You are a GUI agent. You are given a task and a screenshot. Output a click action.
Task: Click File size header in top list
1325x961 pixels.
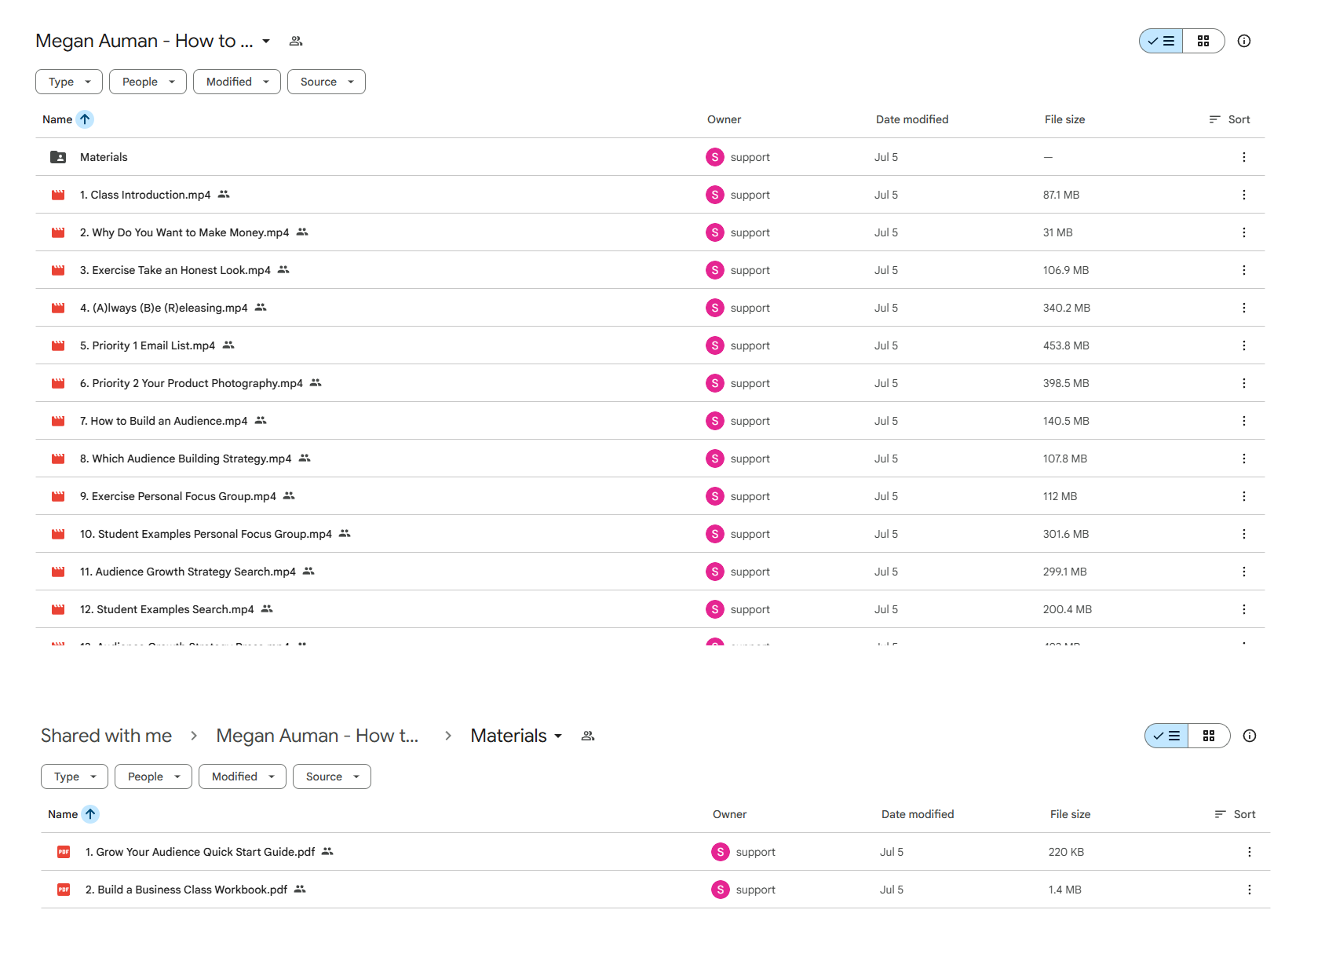(x=1064, y=119)
